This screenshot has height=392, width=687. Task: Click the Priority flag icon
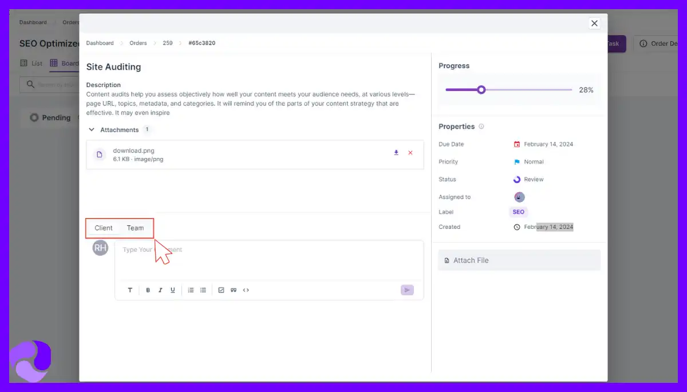coord(516,162)
